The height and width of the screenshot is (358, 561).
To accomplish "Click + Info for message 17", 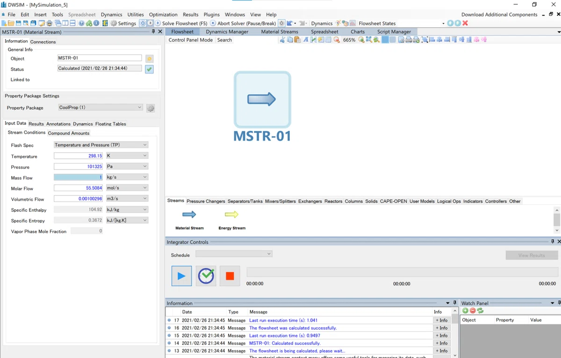I will [x=442, y=320].
